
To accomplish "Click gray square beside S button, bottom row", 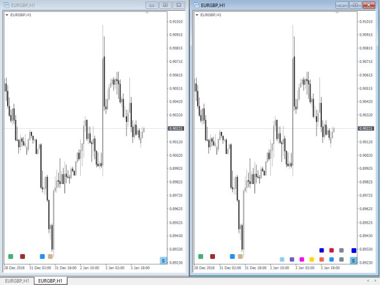I will [x=341, y=259].
